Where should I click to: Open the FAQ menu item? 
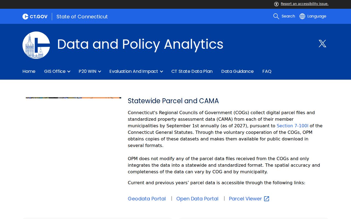267,71
